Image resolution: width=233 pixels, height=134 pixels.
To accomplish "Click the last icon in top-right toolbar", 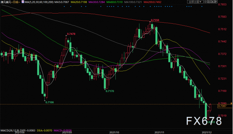I will 216,2.
